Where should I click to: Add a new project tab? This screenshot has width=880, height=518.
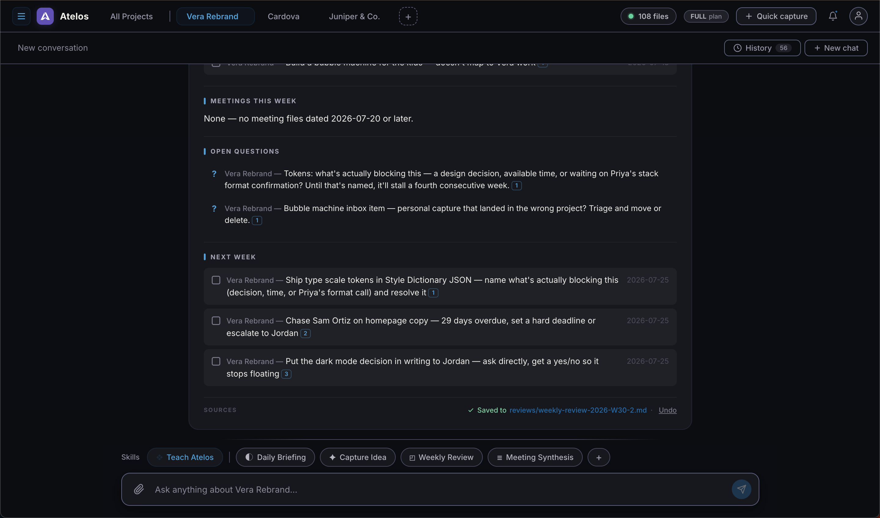pyautogui.click(x=408, y=16)
